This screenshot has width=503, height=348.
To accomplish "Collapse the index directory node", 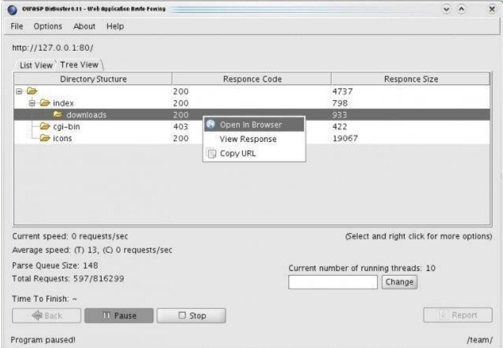I will click(32, 103).
